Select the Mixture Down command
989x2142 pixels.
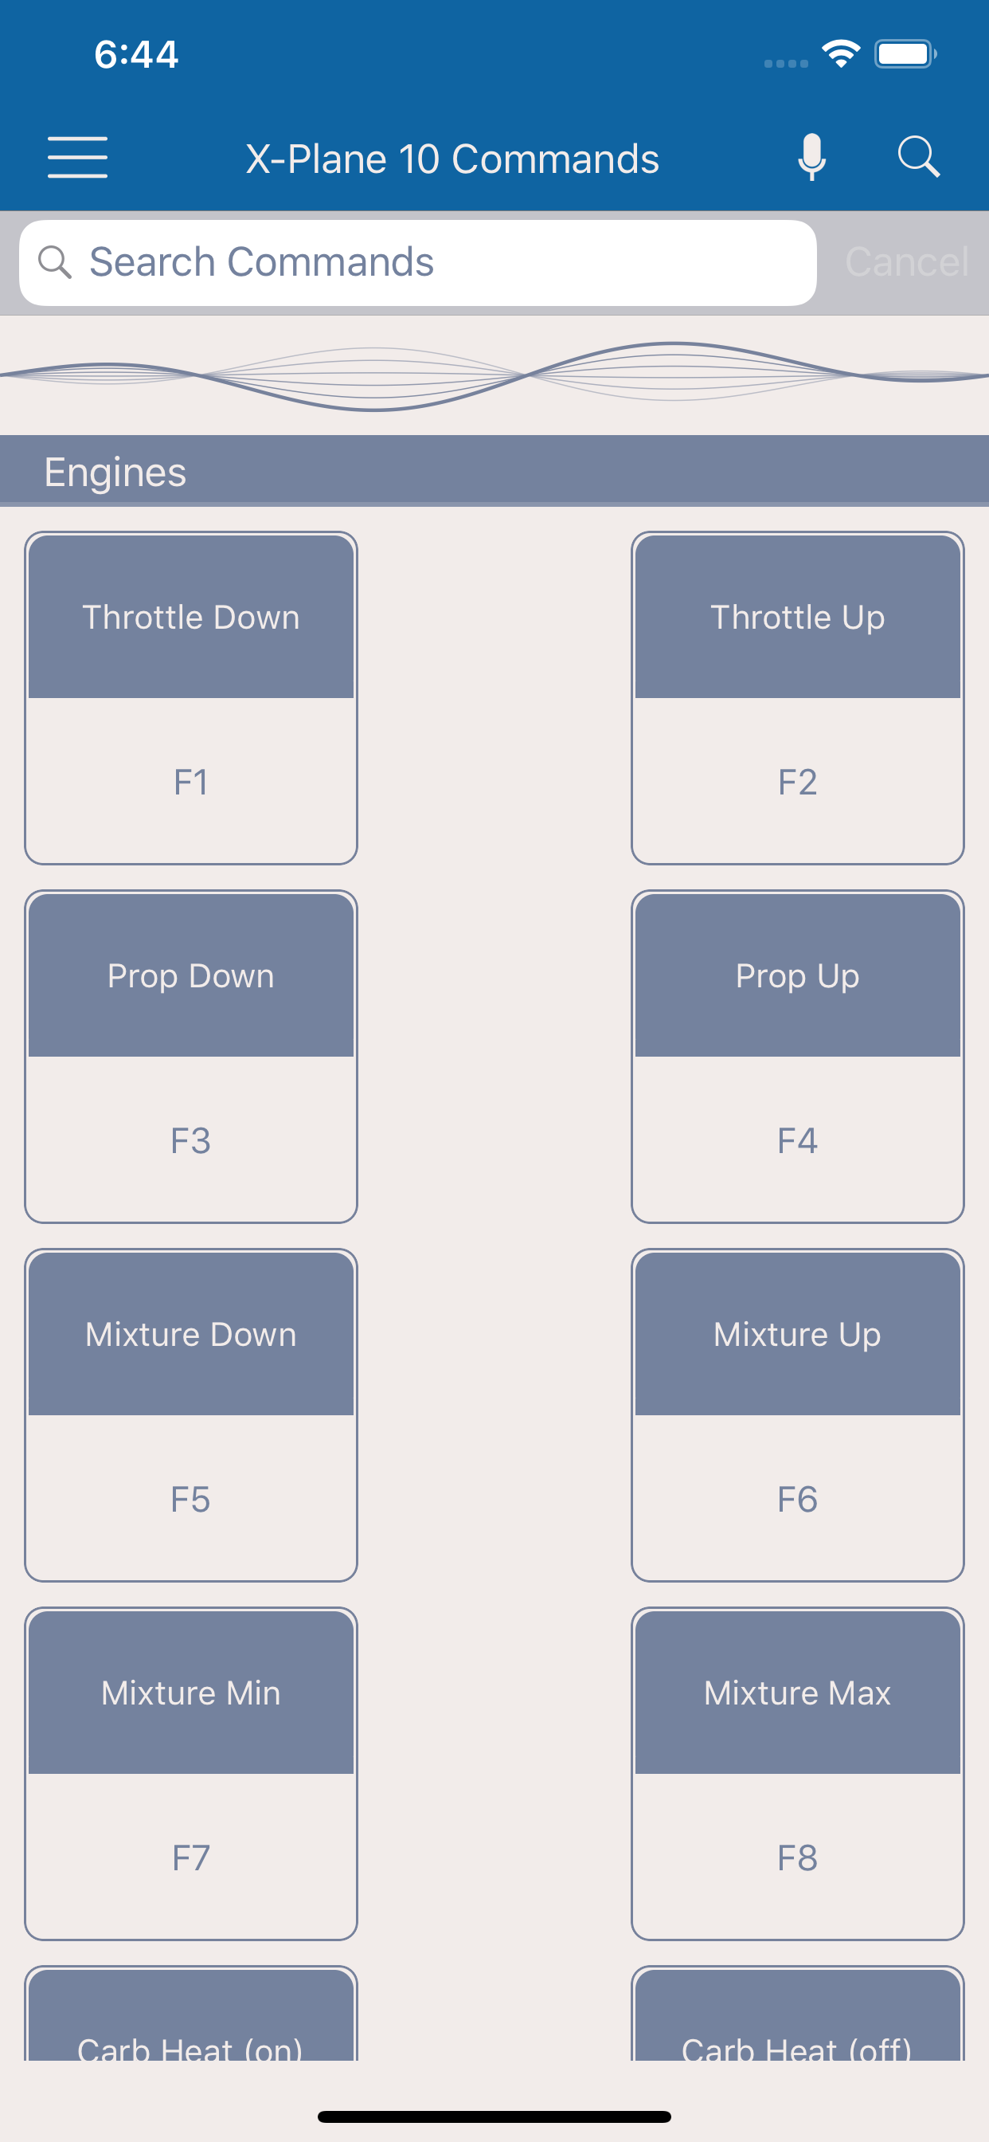click(191, 1415)
